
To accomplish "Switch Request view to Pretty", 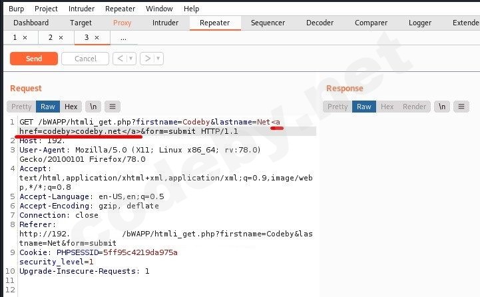I will click(x=21, y=107).
